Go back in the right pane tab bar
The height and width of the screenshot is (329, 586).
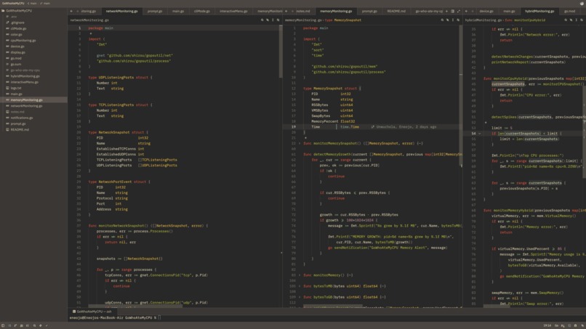pos(466,11)
